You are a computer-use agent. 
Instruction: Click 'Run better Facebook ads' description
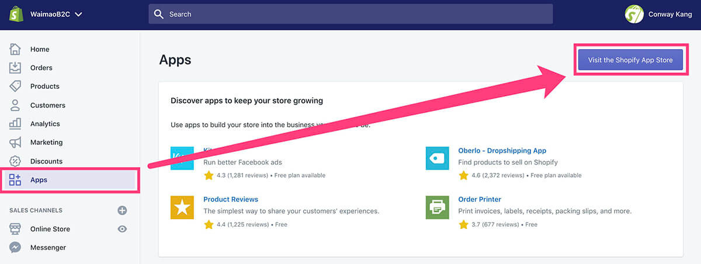[242, 162]
